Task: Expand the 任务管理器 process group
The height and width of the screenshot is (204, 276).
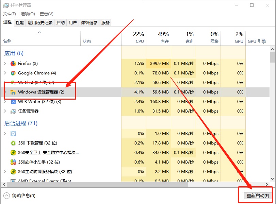Action: [x=5, y=111]
